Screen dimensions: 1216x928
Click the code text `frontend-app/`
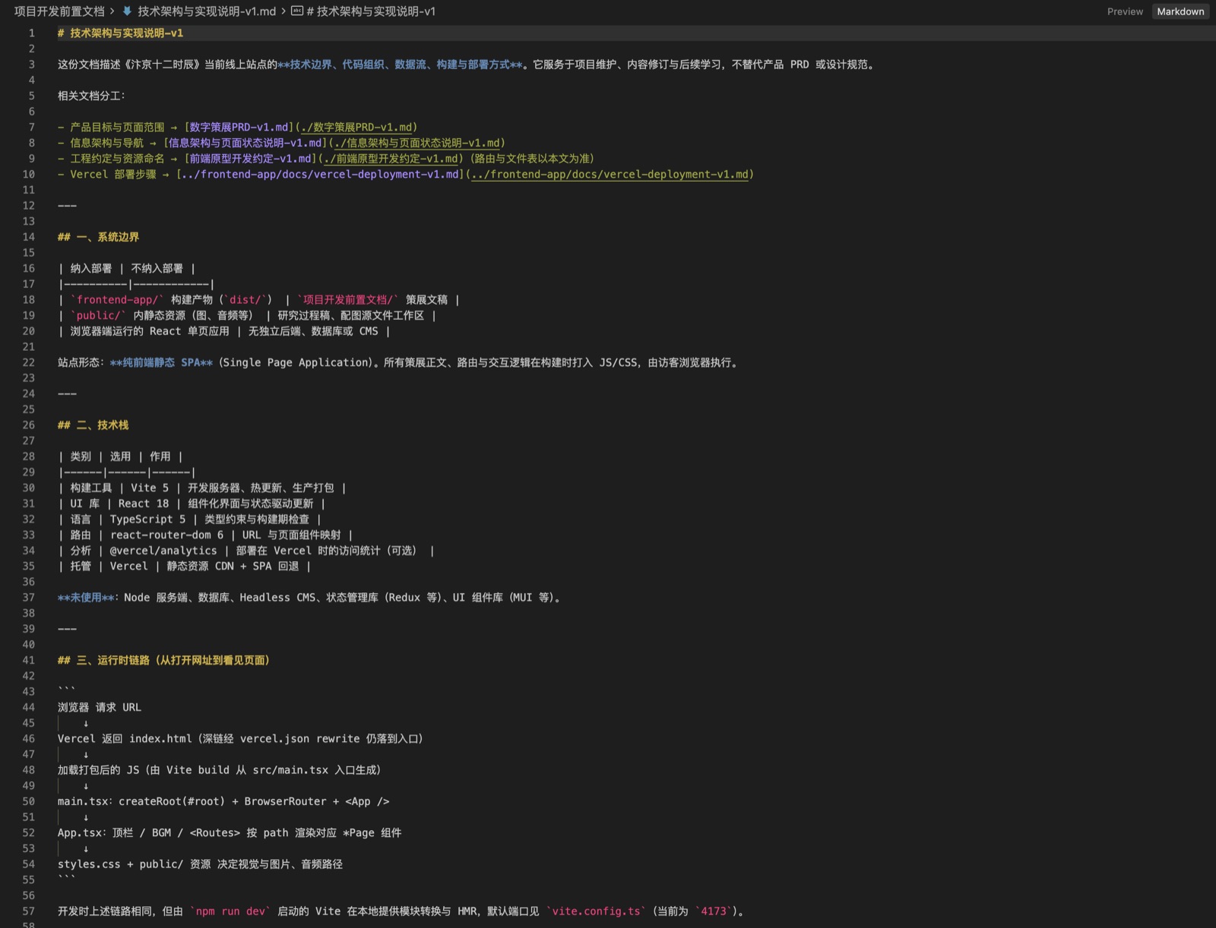coord(117,300)
